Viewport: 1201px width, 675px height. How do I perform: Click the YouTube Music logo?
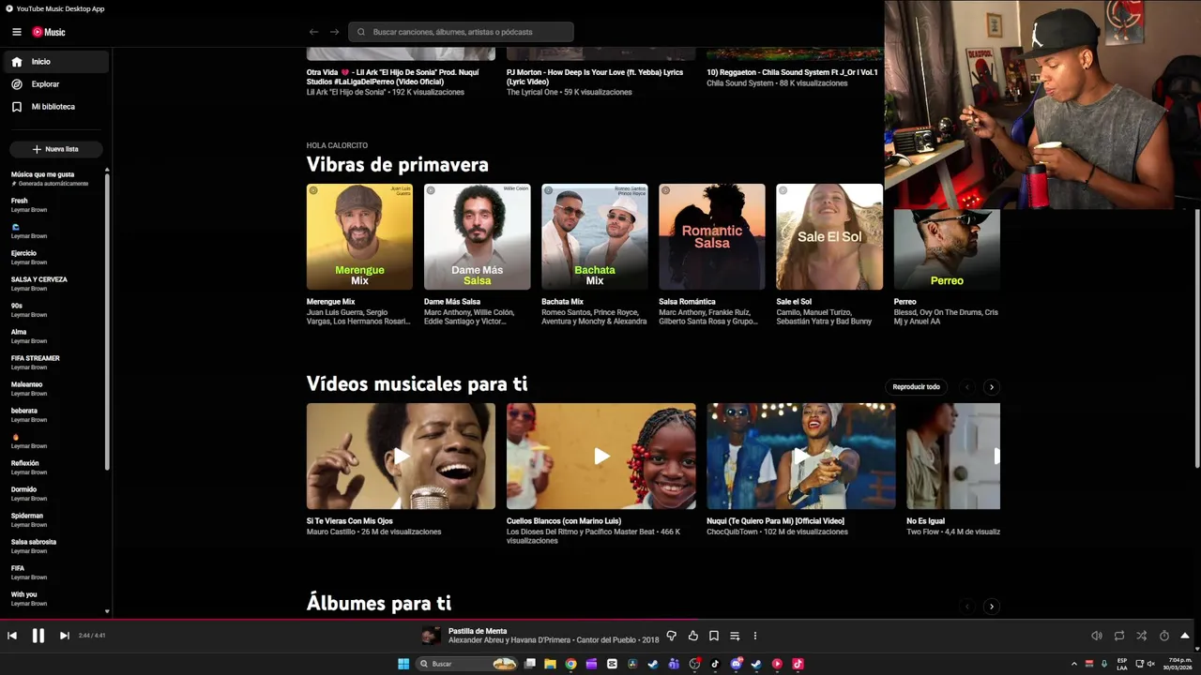click(49, 32)
